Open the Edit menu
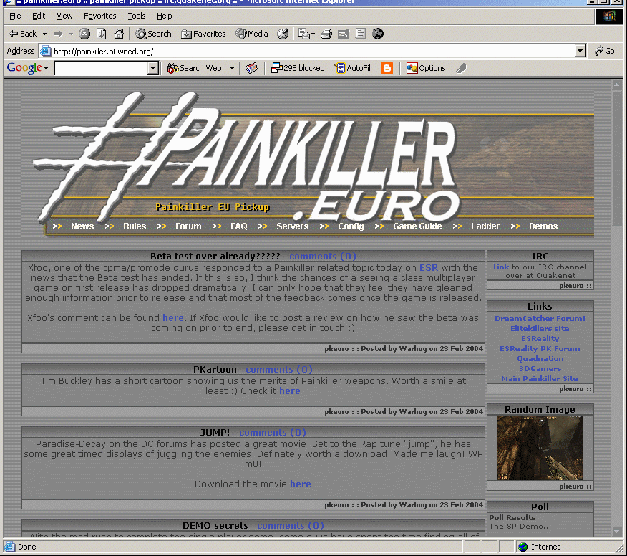 click(x=39, y=16)
